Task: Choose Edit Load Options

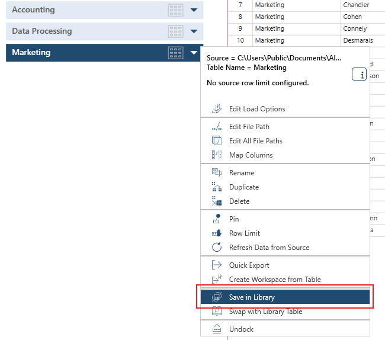Action: [x=285, y=109]
